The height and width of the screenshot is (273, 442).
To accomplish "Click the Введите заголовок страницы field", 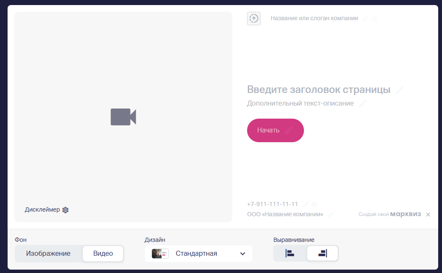I will coord(319,90).
